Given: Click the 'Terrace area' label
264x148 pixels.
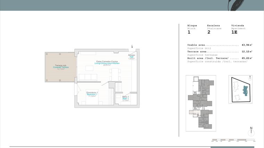Looking at the screenshot, I should point(197,52).
